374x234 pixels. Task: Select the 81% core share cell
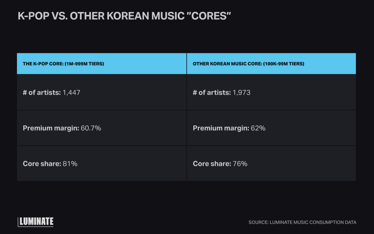click(101, 163)
